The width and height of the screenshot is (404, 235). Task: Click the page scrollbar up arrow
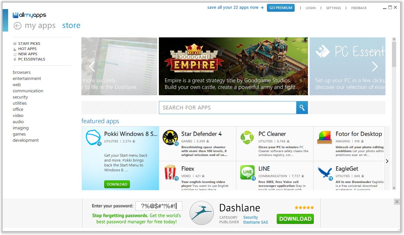pos(394,40)
